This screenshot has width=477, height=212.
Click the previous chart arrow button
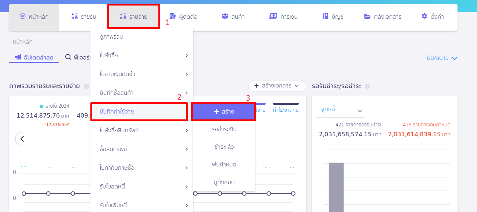click(22, 139)
